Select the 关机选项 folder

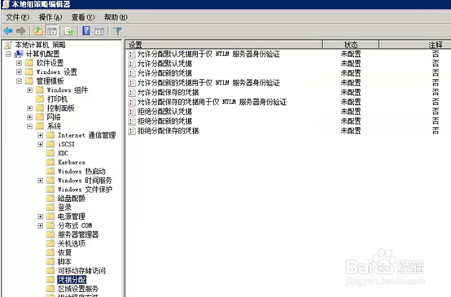pyautogui.click(x=72, y=243)
